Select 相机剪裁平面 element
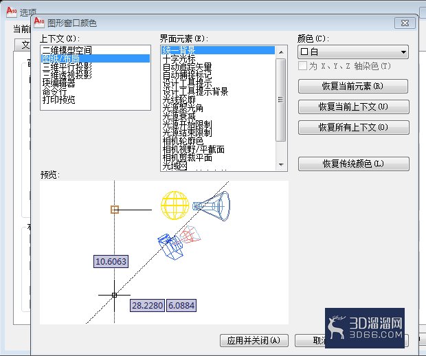 pos(218,157)
